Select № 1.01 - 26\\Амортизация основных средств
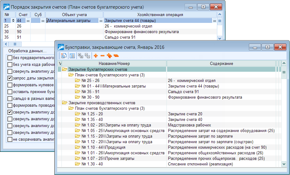The image size is (290, 175). pyautogui.click(x=123, y=153)
